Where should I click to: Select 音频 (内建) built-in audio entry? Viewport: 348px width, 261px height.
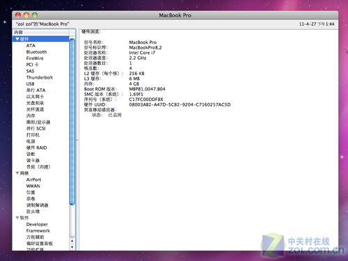pyautogui.click(x=38, y=166)
